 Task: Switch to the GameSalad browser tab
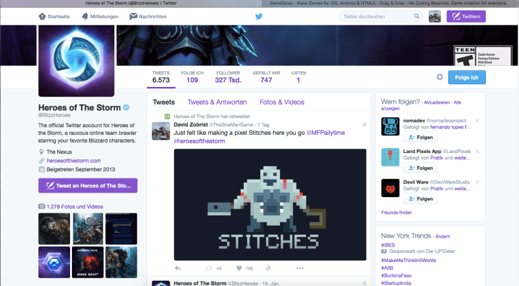coord(391,3)
